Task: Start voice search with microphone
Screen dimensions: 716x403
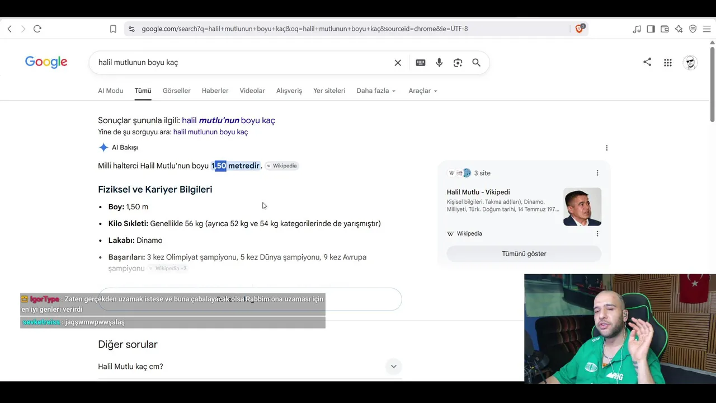Action: 439,63
